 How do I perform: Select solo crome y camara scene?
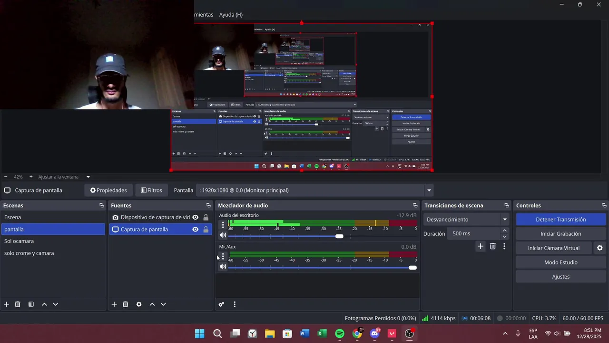53,253
